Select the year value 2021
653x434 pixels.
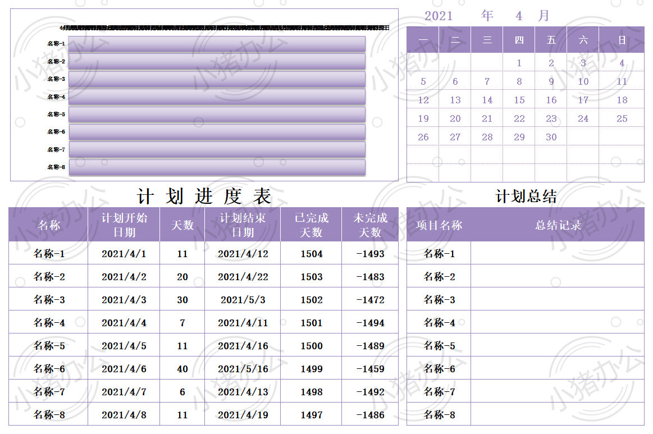[438, 16]
